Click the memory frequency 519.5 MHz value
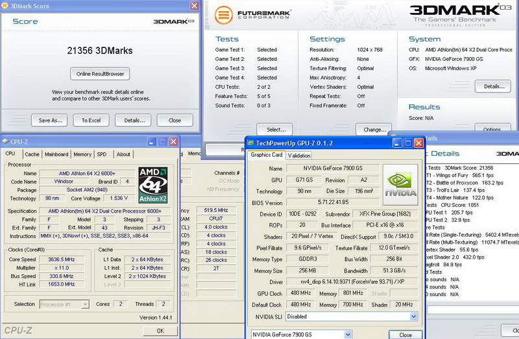This screenshot has width=519, height=339. pyautogui.click(x=216, y=210)
